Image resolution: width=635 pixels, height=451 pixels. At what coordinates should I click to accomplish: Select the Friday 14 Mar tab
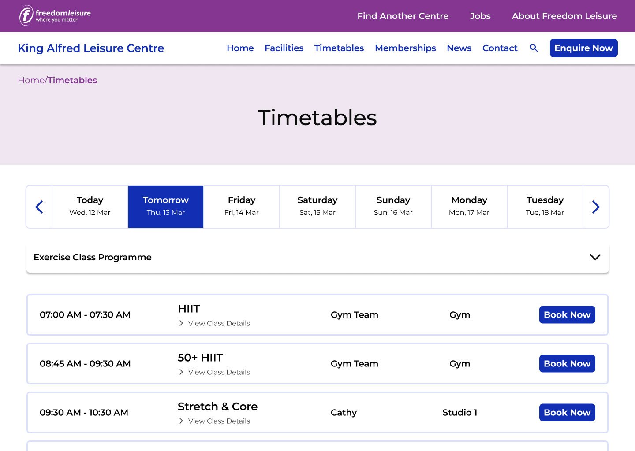click(x=242, y=207)
